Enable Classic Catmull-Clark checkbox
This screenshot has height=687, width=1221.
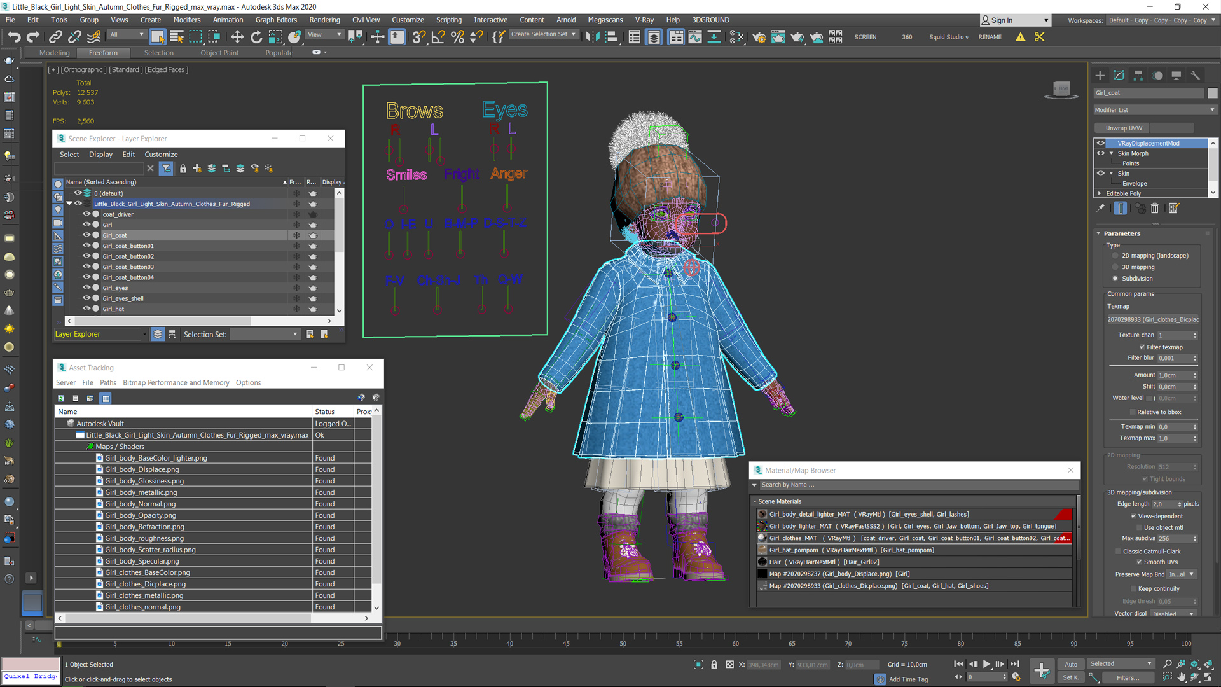click(1118, 552)
